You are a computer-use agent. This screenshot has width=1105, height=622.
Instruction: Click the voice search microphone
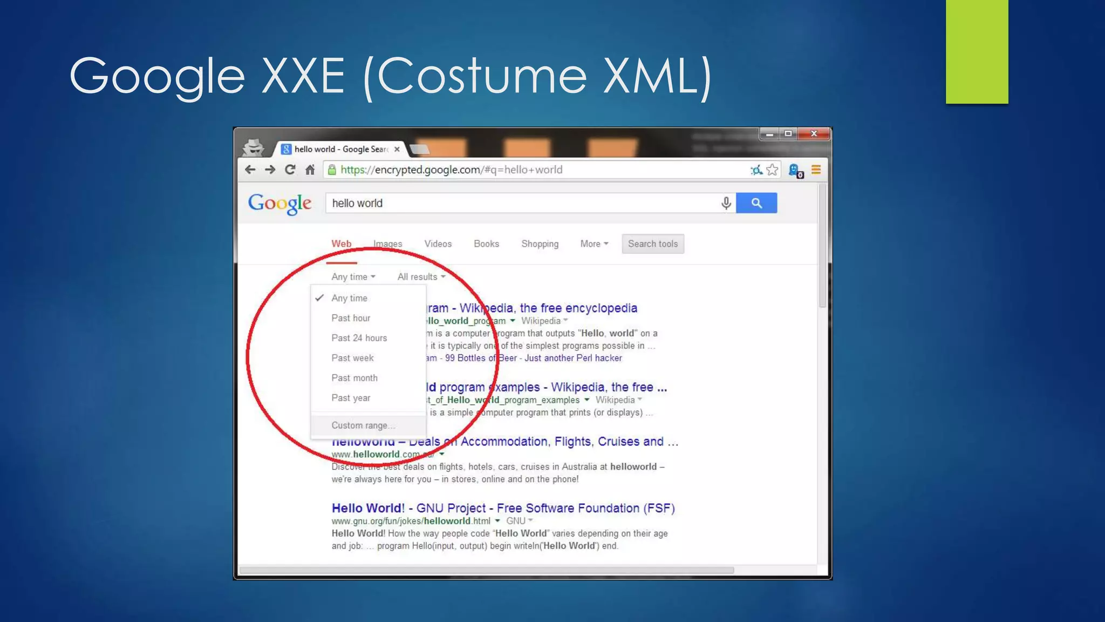click(726, 203)
